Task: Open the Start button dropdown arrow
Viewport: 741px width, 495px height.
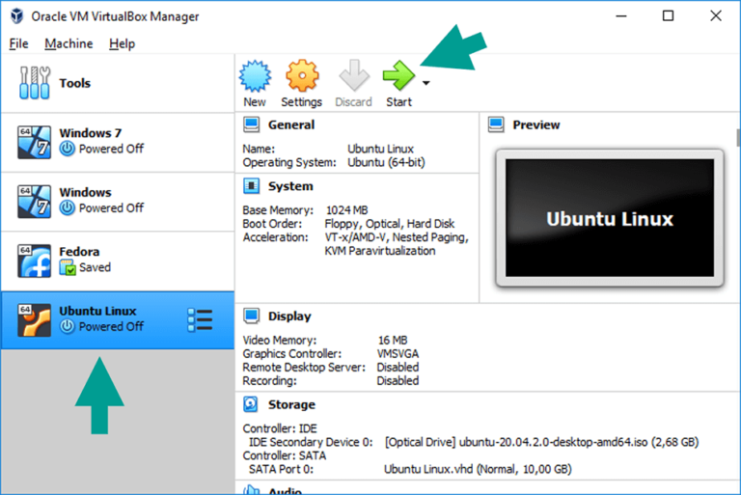Action: [425, 83]
